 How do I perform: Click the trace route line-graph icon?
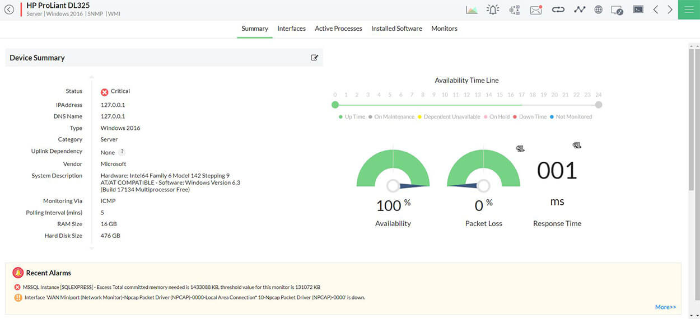[580, 10]
